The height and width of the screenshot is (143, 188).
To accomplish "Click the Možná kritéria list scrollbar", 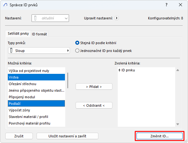I will click(x=68, y=81).
